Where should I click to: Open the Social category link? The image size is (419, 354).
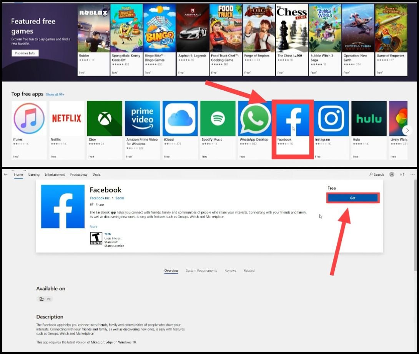click(120, 198)
